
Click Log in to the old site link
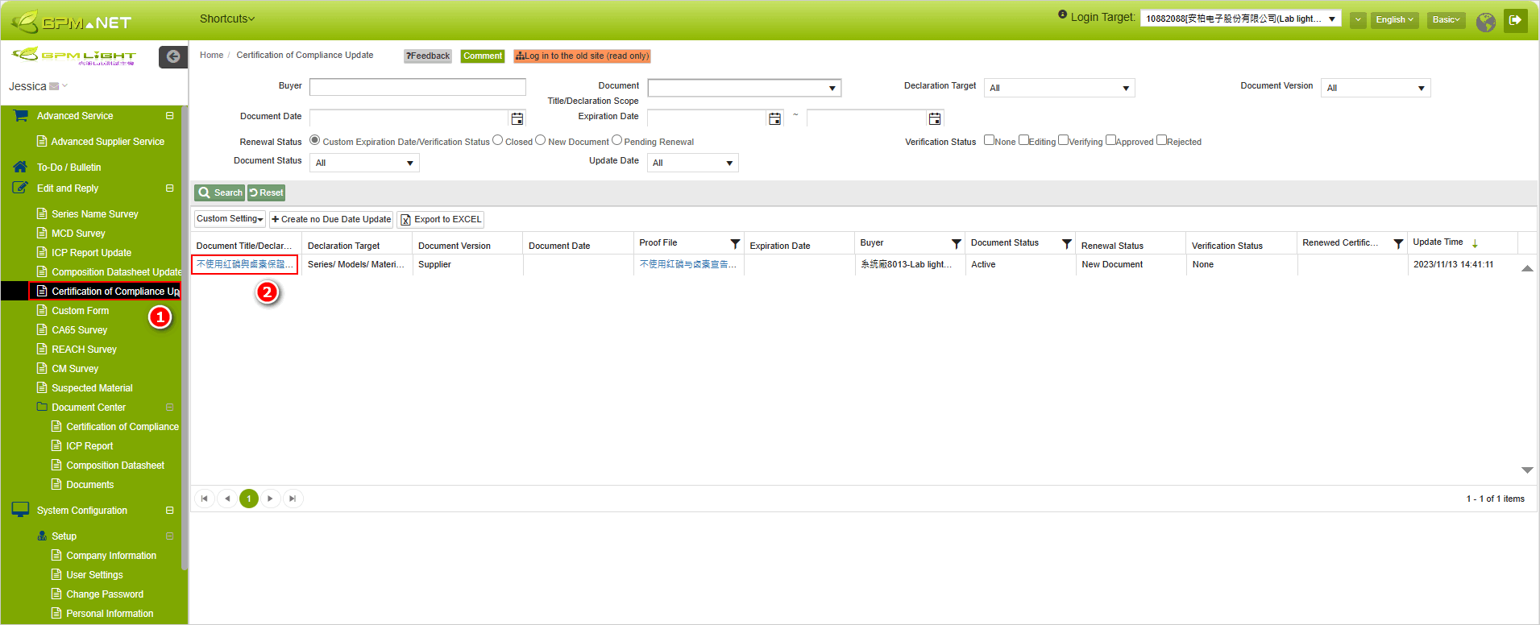click(582, 56)
